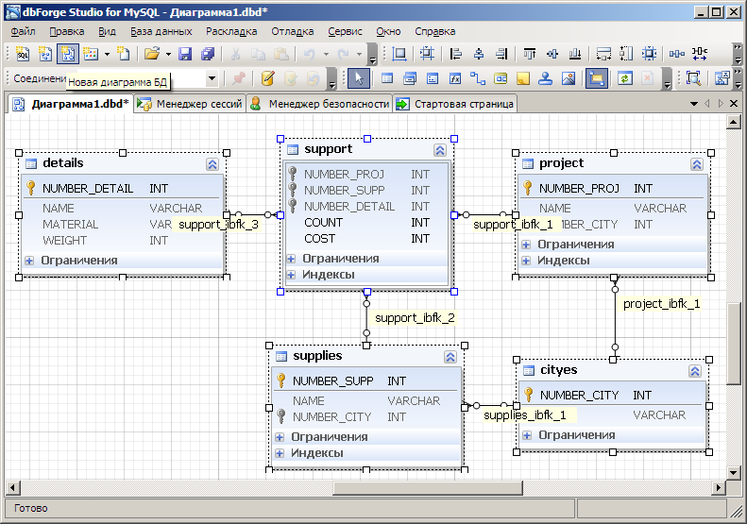The height and width of the screenshot is (524, 747).
Task: Select the support_ibfk_2 relation label
Action: point(414,318)
